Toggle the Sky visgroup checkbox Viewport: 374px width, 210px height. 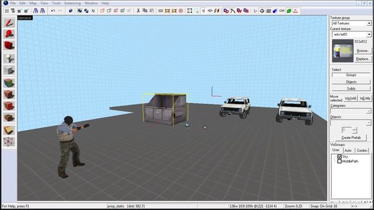[340, 156]
